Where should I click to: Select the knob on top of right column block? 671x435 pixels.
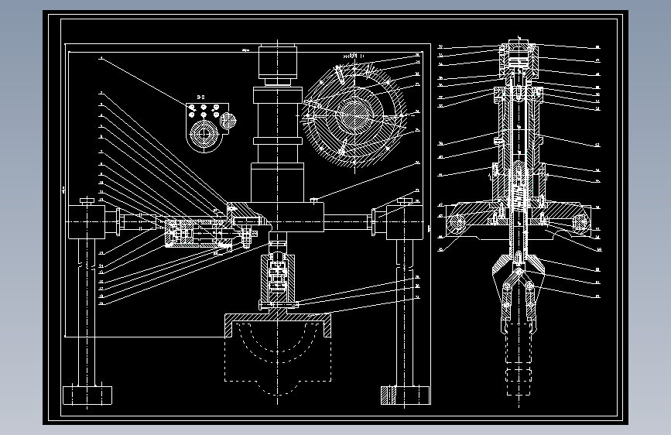coord(405,200)
